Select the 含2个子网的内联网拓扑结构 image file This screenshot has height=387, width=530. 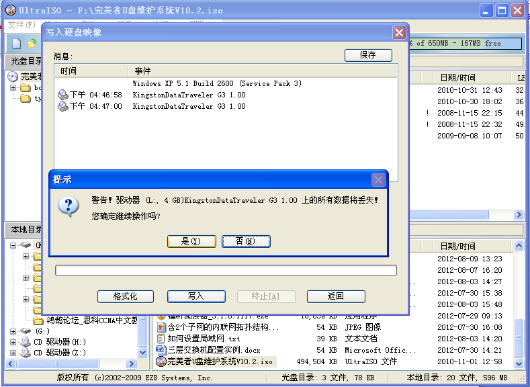pos(223,327)
